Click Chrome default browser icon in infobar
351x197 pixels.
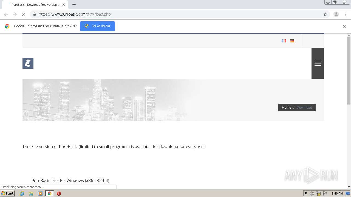coord(7,26)
